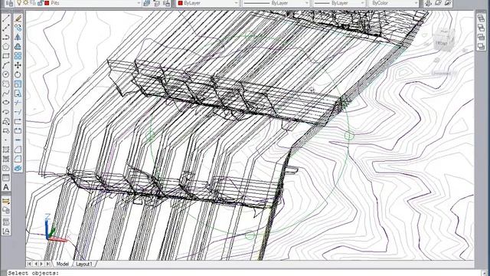Click the Offset tool
Screen dimensions: 490x276
18,47
